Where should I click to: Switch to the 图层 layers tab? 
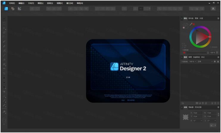click(x=185, y=57)
